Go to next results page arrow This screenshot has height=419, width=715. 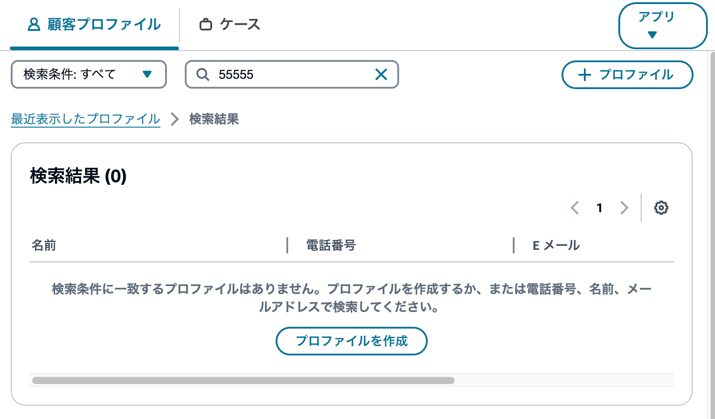624,208
